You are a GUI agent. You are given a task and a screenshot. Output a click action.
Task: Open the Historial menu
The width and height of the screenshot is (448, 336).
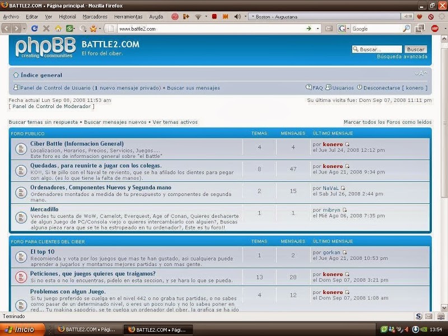click(x=67, y=17)
